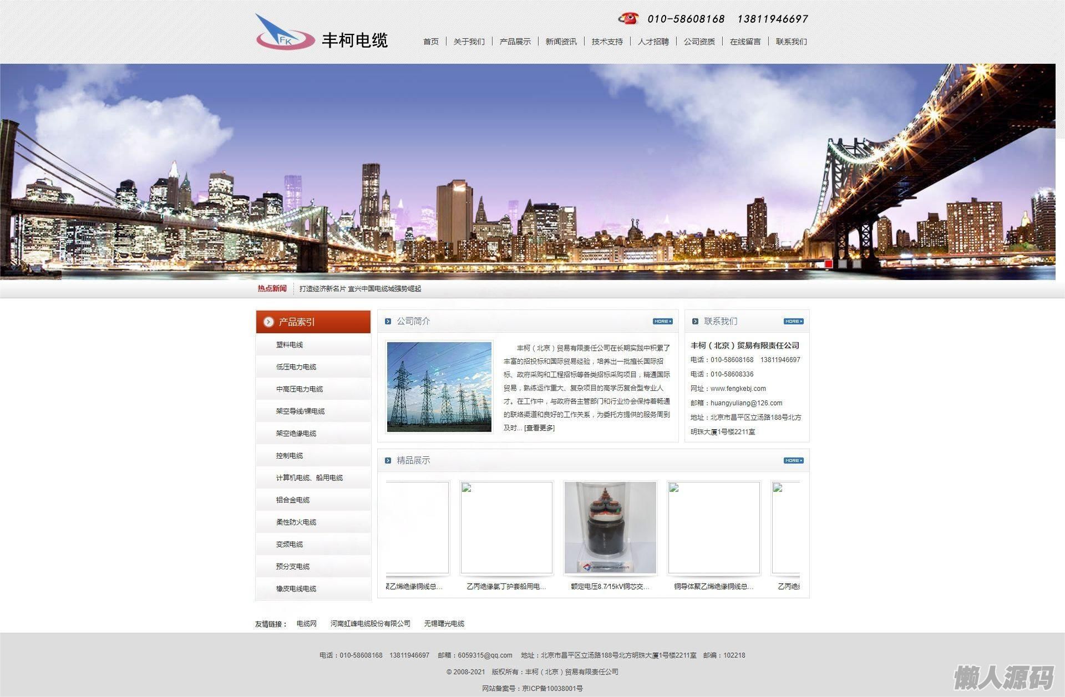
Task: Switch to the second banner slide dot
Action: [x=843, y=264]
